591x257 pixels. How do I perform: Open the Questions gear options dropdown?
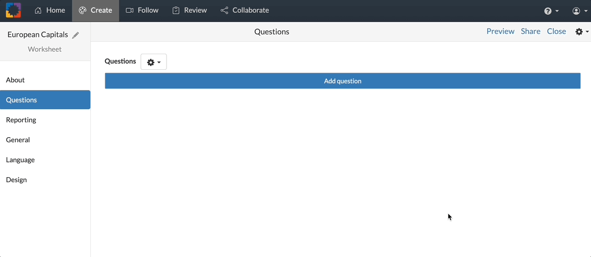pos(153,62)
